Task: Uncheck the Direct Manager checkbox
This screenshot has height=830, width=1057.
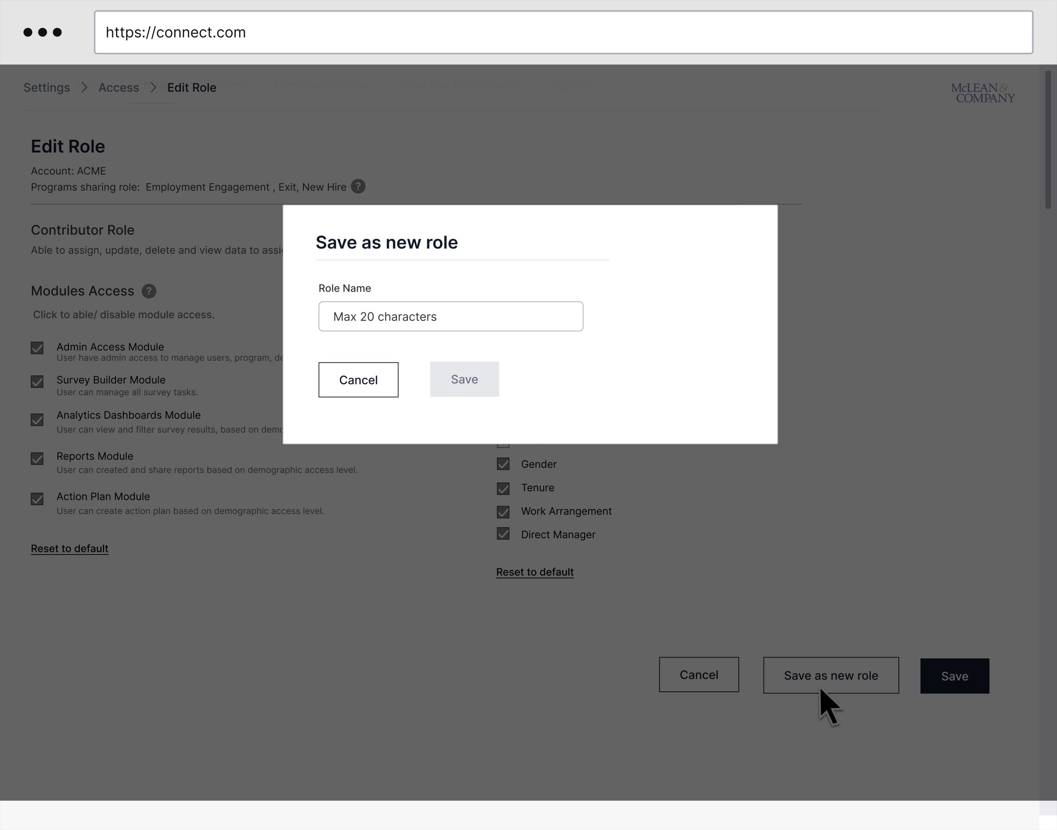Action: tap(503, 534)
